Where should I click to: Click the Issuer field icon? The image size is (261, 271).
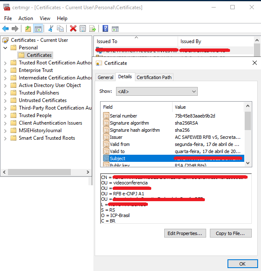pos(106,137)
